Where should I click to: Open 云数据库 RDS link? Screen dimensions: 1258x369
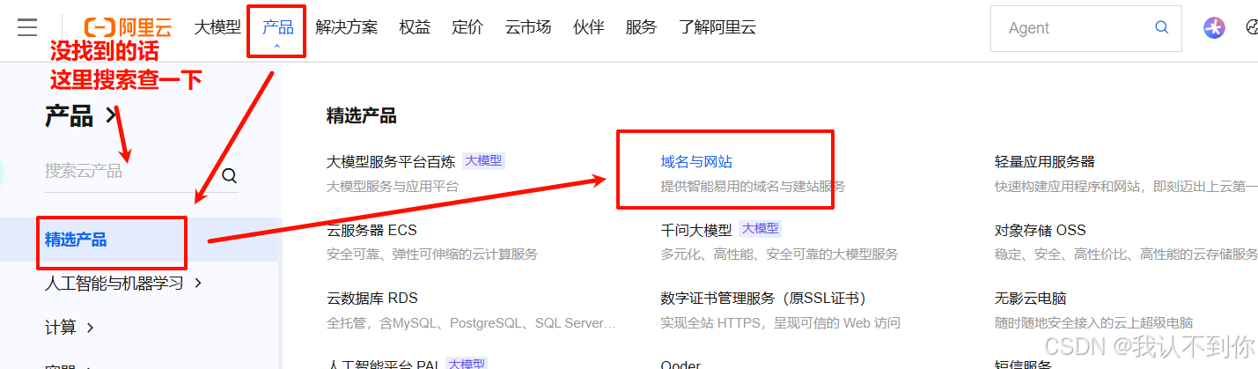click(372, 299)
